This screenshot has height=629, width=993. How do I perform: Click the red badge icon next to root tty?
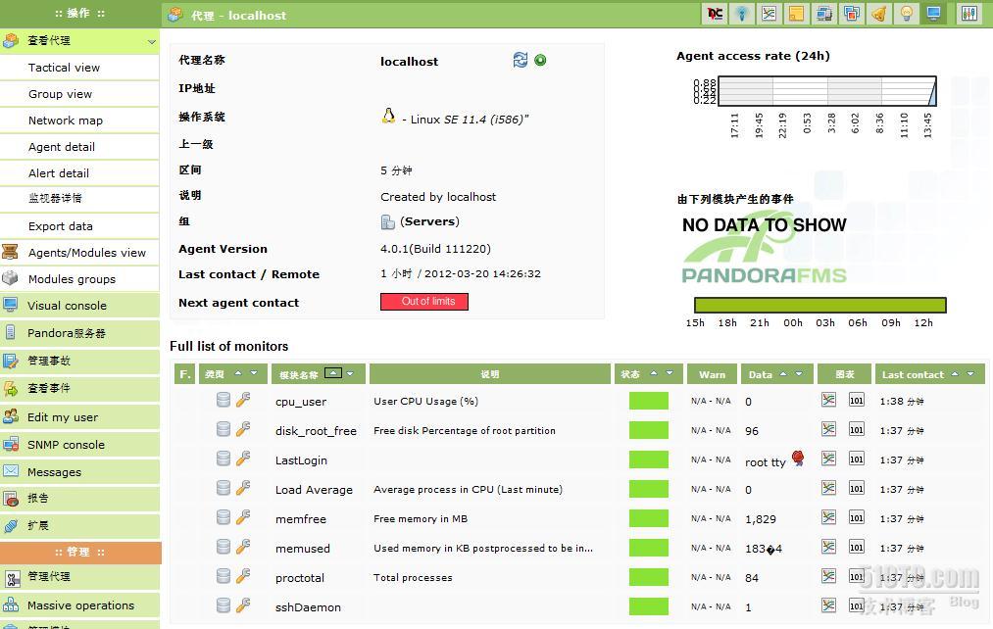[798, 459]
